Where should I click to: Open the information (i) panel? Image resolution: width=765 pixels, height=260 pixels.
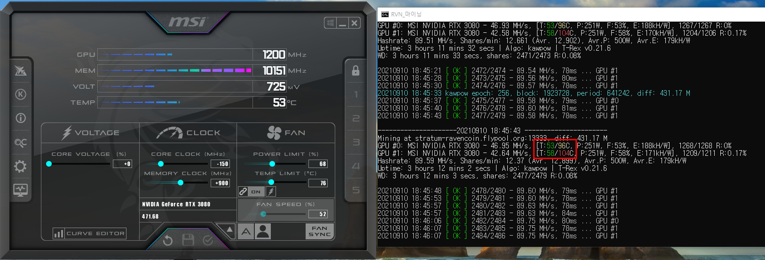(20, 118)
